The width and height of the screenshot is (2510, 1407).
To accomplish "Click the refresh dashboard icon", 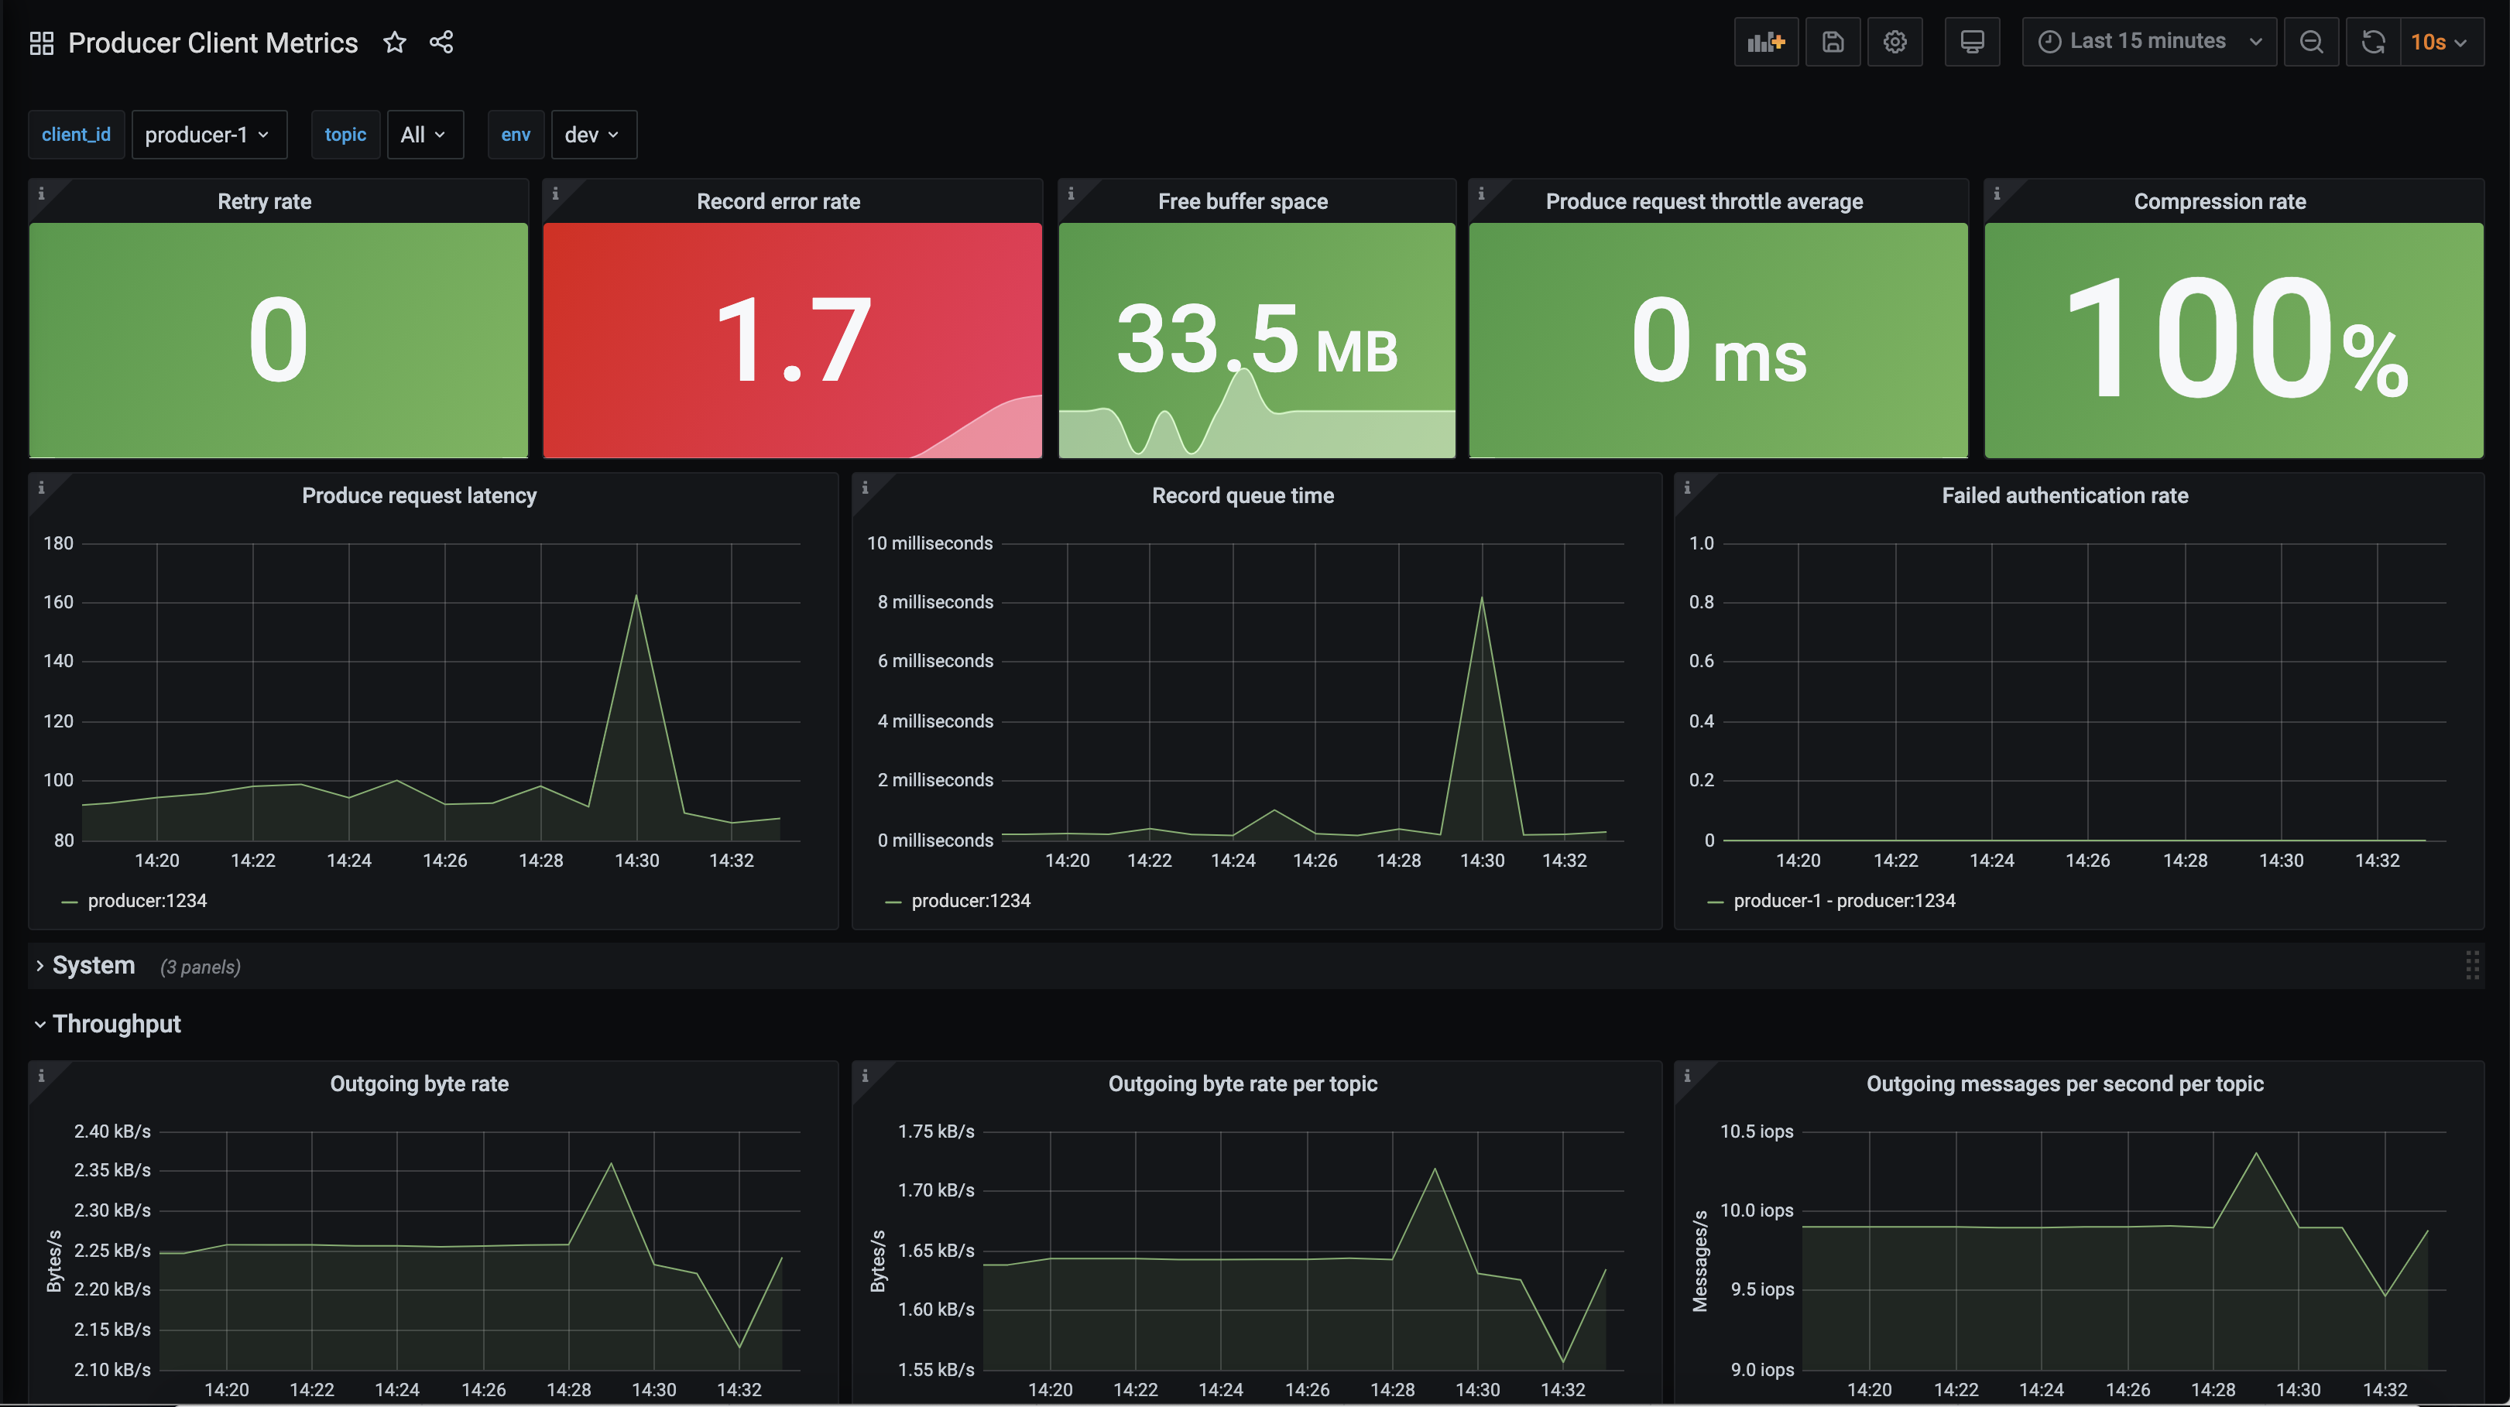I will coord(2373,42).
